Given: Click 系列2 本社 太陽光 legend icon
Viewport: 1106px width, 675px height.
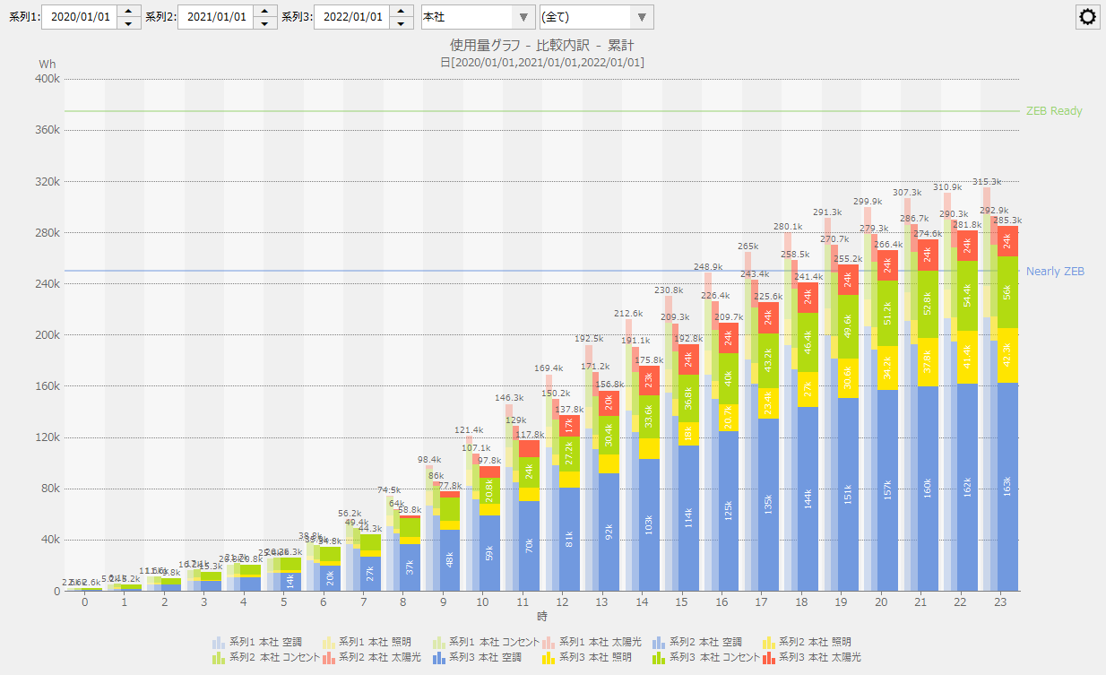Looking at the screenshot, I should pyautogui.click(x=329, y=658).
